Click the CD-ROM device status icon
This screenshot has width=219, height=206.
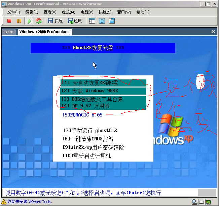[x=194, y=202]
